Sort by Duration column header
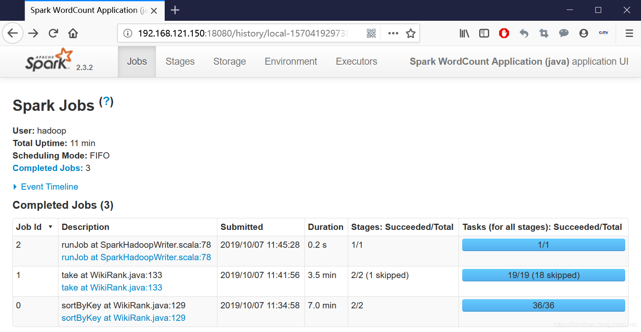The image size is (641, 332). coord(326,227)
